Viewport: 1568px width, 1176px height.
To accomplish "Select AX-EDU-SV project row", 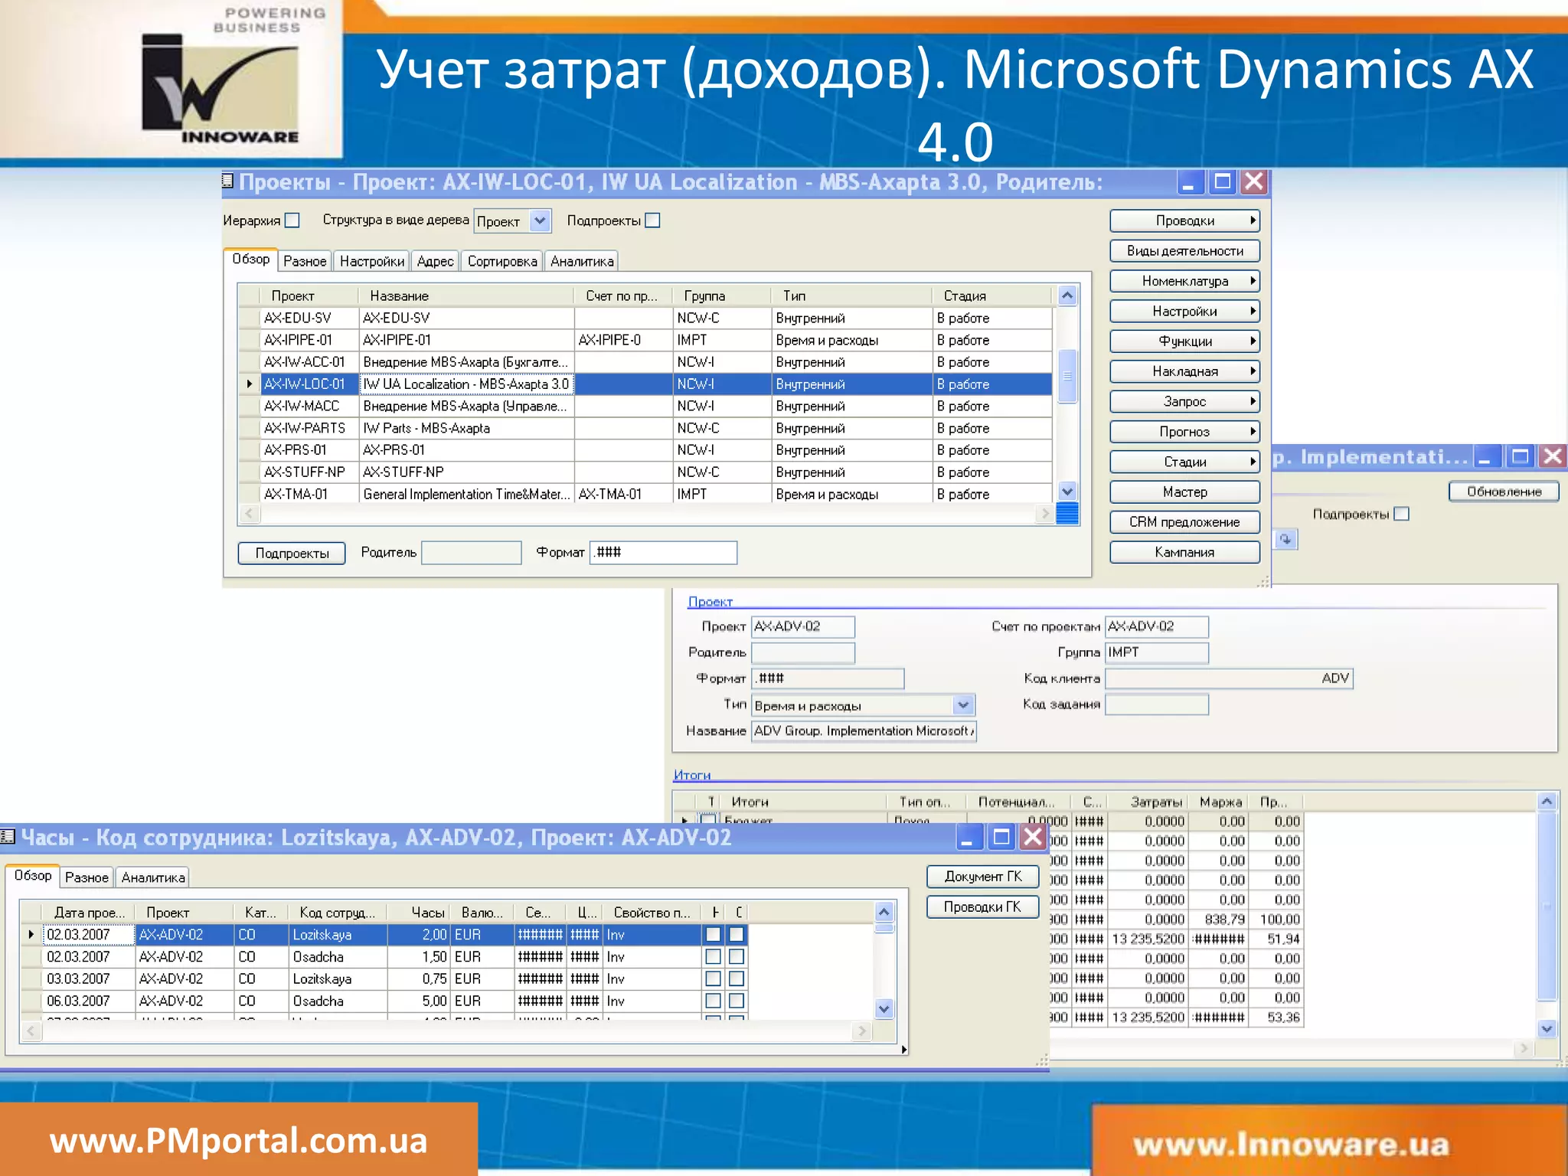I will click(645, 318).
